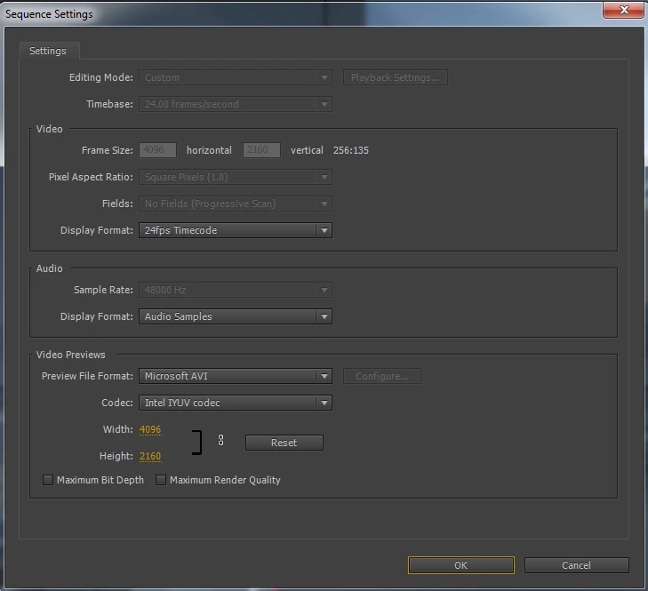Open the Sample Rate 48000 Hz dropdown
The height and width of the screenshot is (591, 648).
click(236, 290)
